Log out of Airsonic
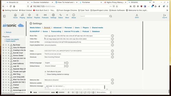Screen dimensions: 171x96 (x=165, y=16)
